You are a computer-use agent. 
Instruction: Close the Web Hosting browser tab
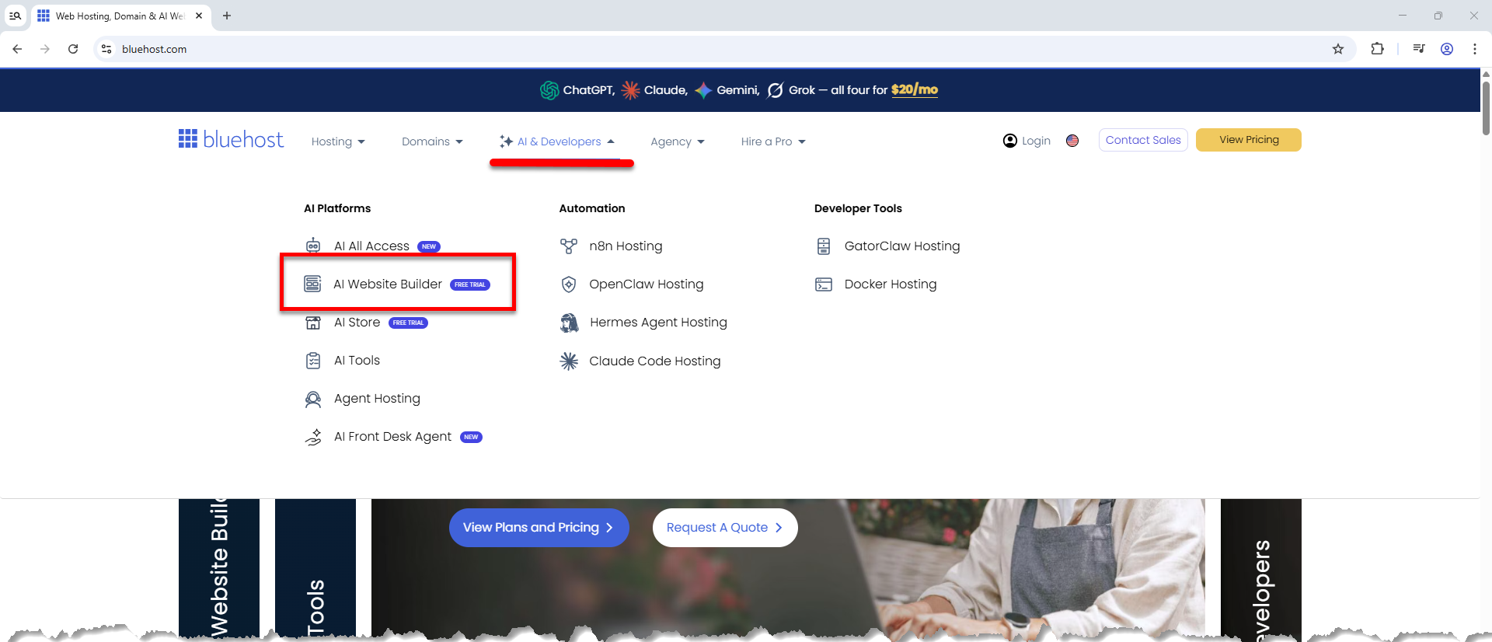tap(199, 16)
